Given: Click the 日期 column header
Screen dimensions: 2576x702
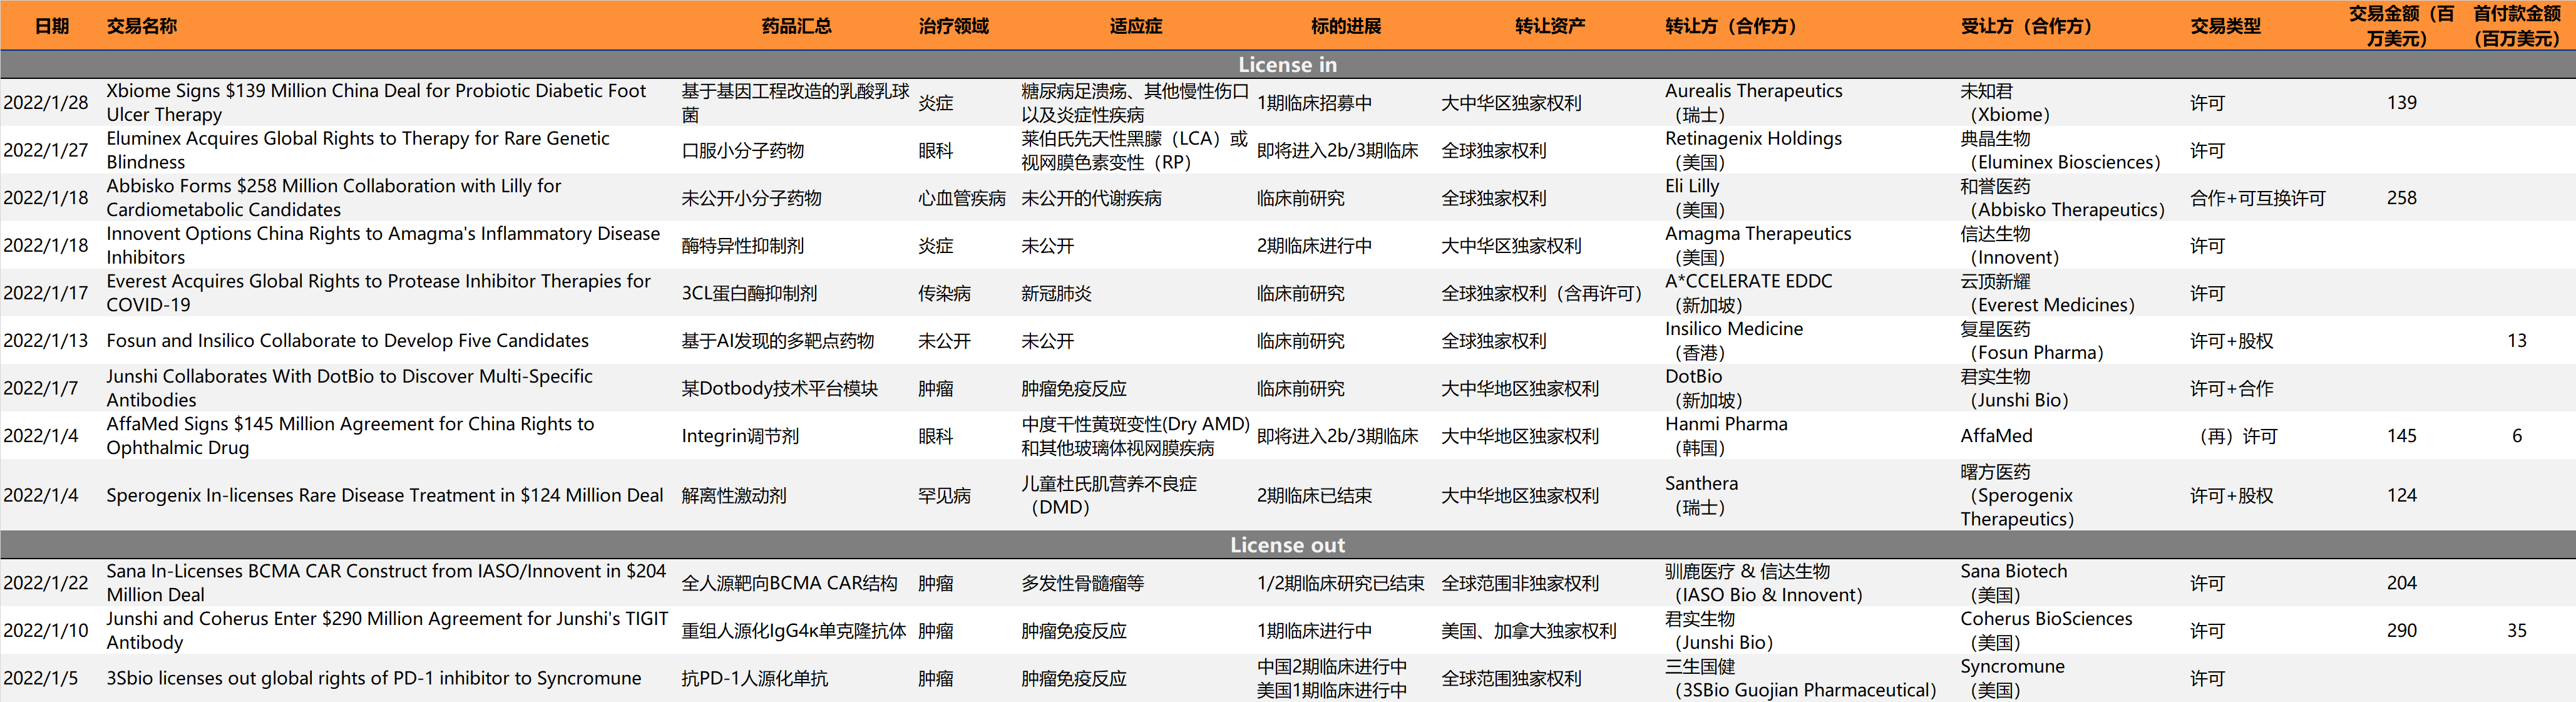Looking at the screenshot, I should coord(51,26).
